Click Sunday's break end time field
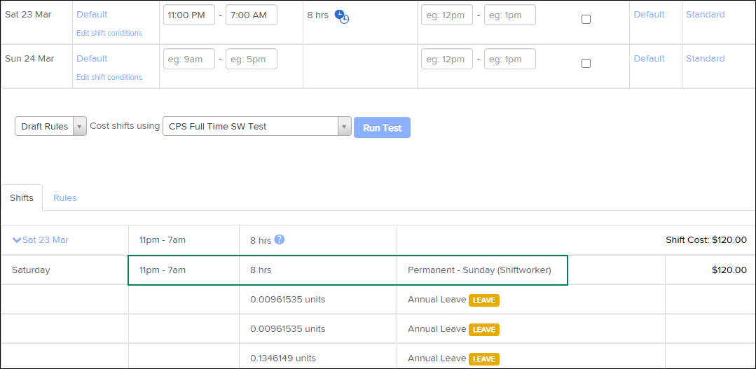The image size is (756, 369). pos(509,59)
